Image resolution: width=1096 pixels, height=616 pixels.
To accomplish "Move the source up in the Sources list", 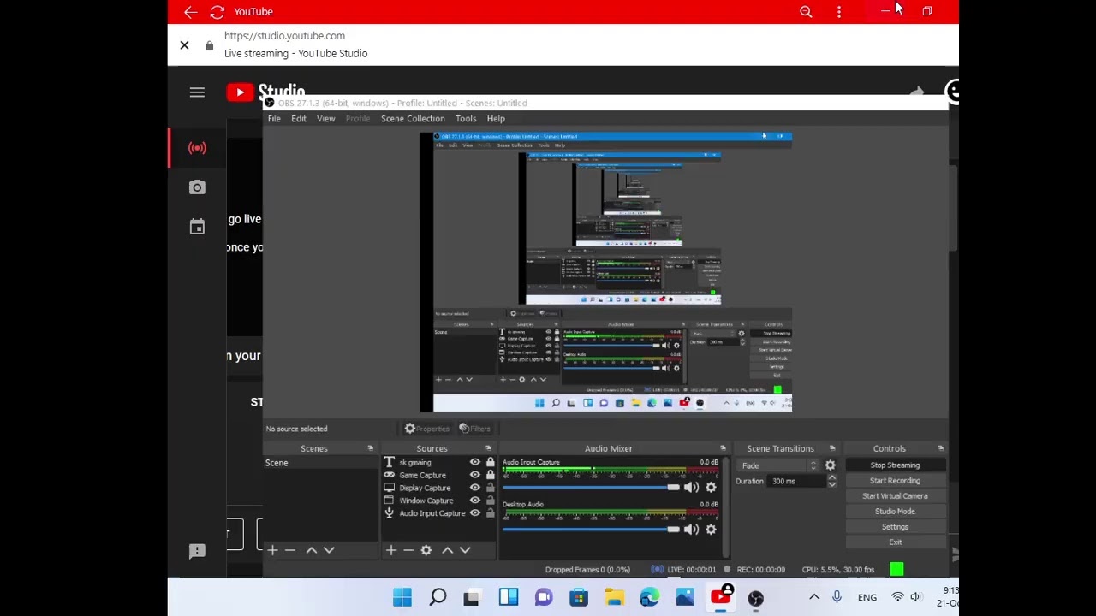I will coord(447,550).
